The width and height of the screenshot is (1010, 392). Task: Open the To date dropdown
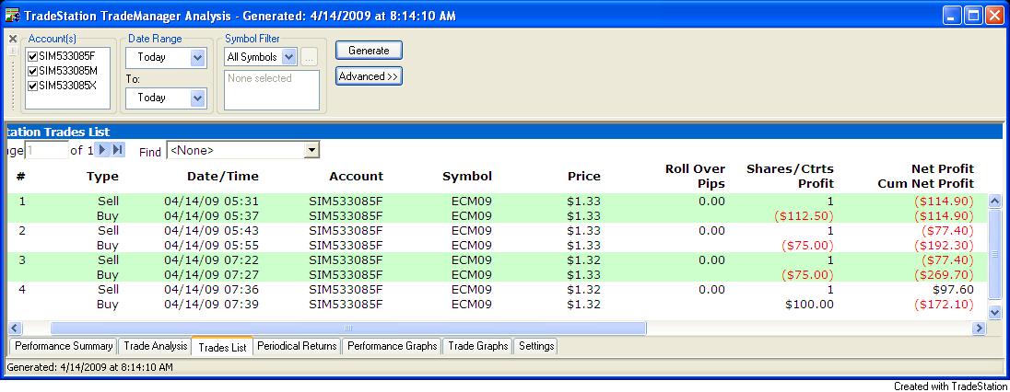pos(198,98)
